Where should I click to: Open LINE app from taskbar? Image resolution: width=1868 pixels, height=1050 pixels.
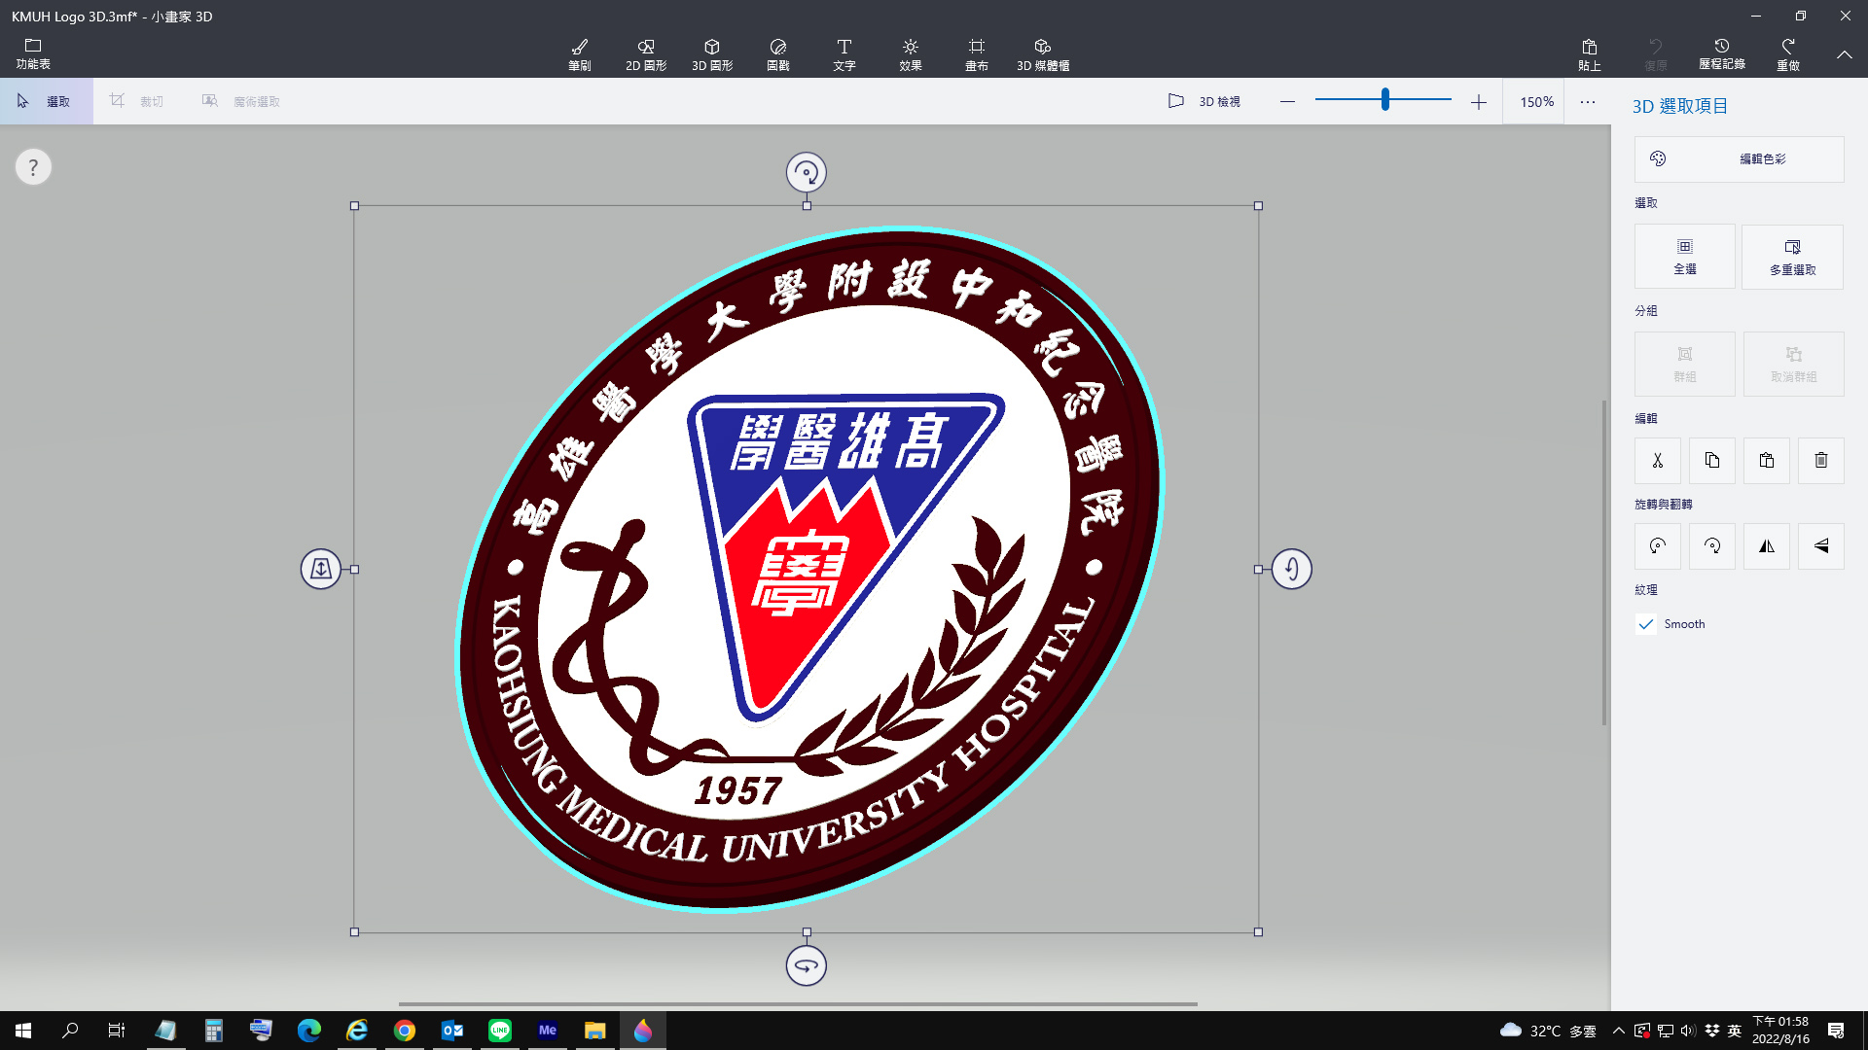coord(500,1031)
